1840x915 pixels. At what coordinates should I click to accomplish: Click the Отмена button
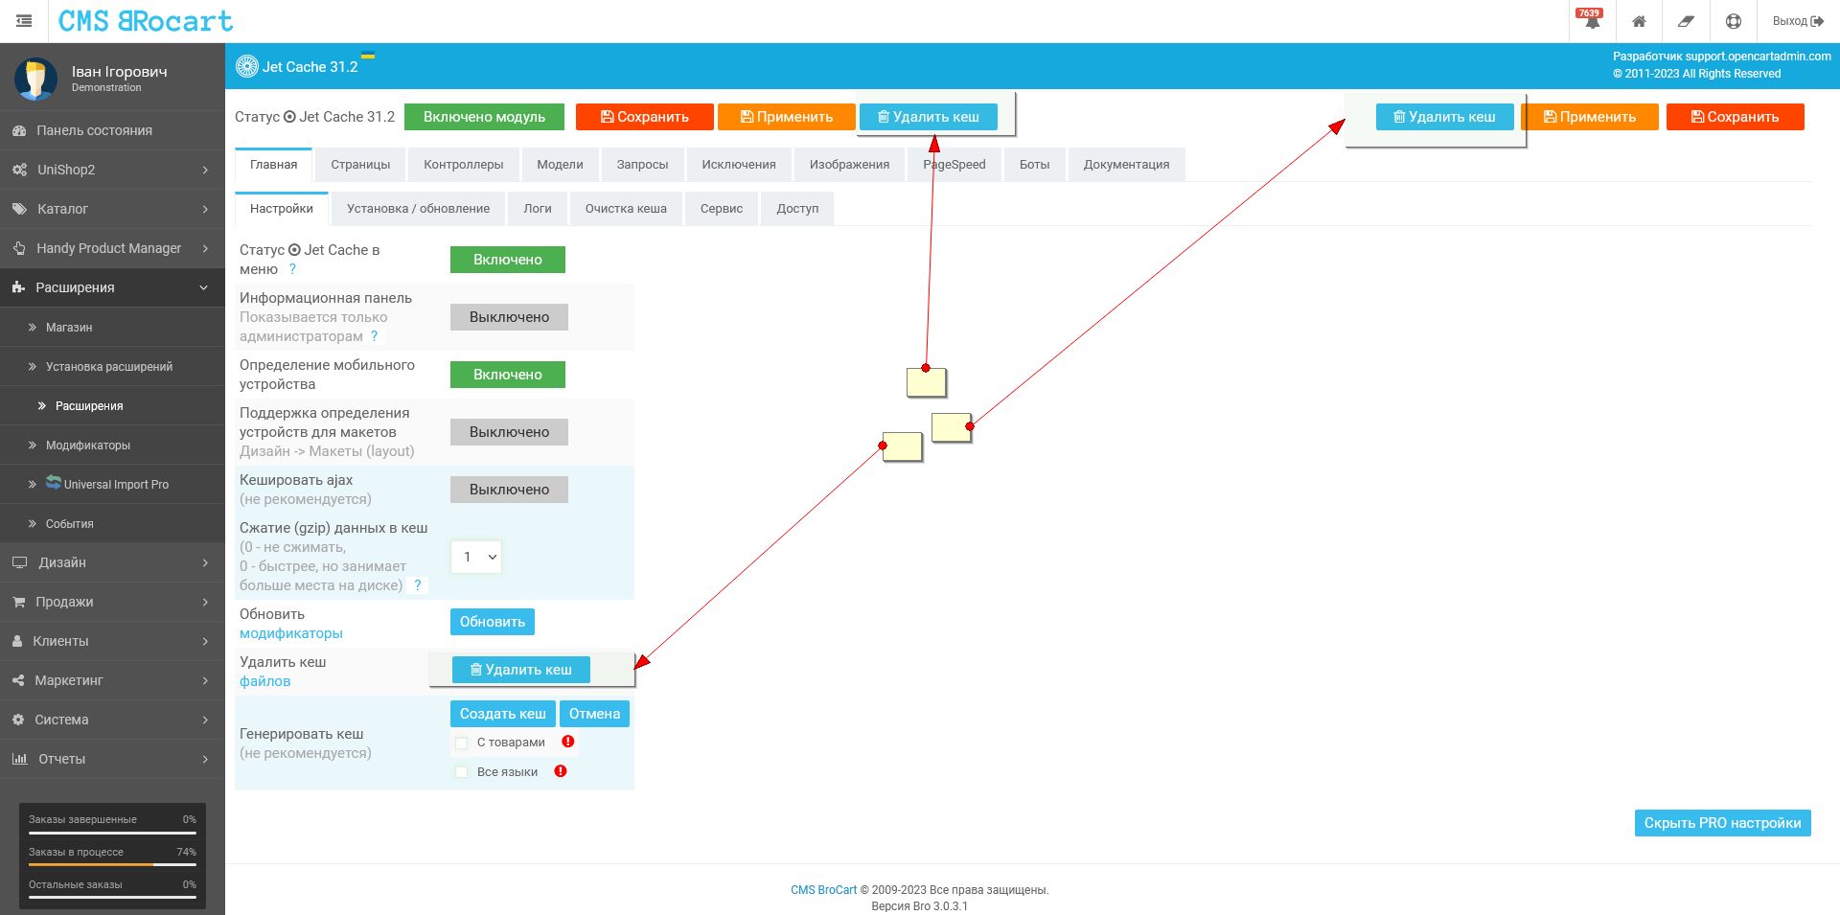tap(594, 714)
